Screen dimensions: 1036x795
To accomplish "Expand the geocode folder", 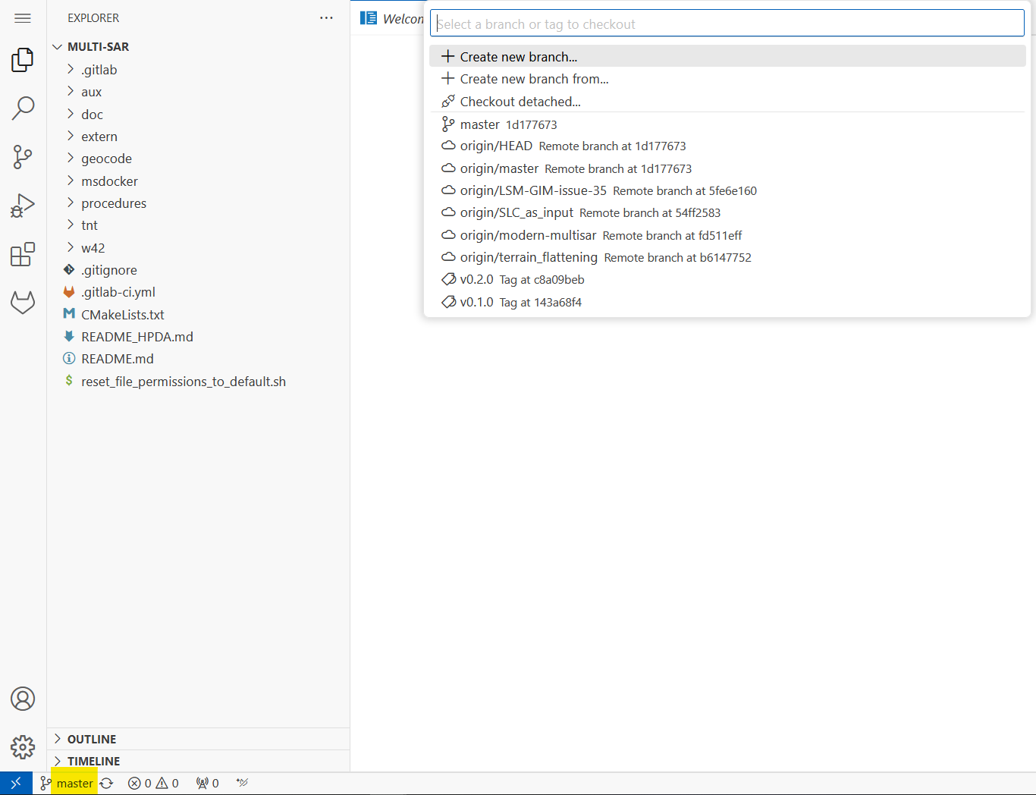I will (197, 159).
